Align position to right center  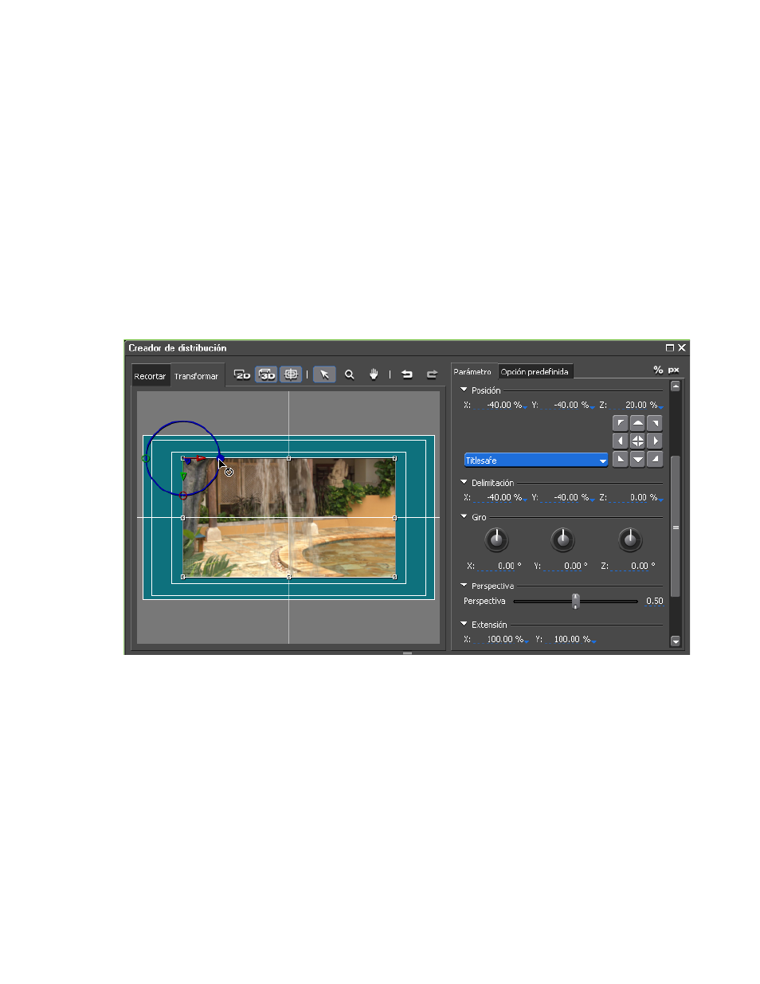[x=655, y=441]
